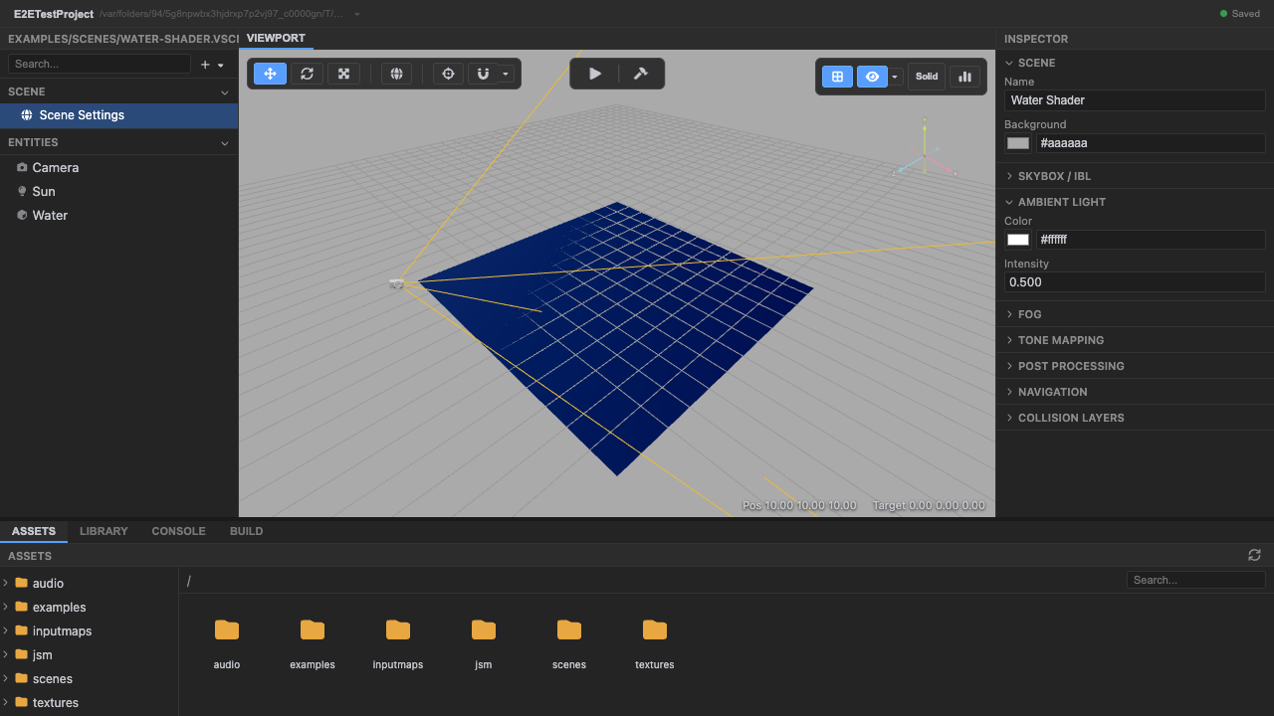Select the Water entity
This screenshot has width=1274, height=716.
point(119,215)
